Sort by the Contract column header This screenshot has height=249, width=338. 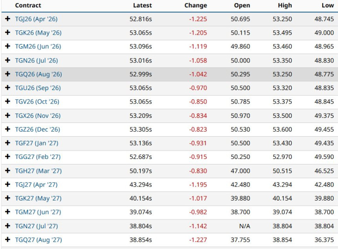point(28,6)
